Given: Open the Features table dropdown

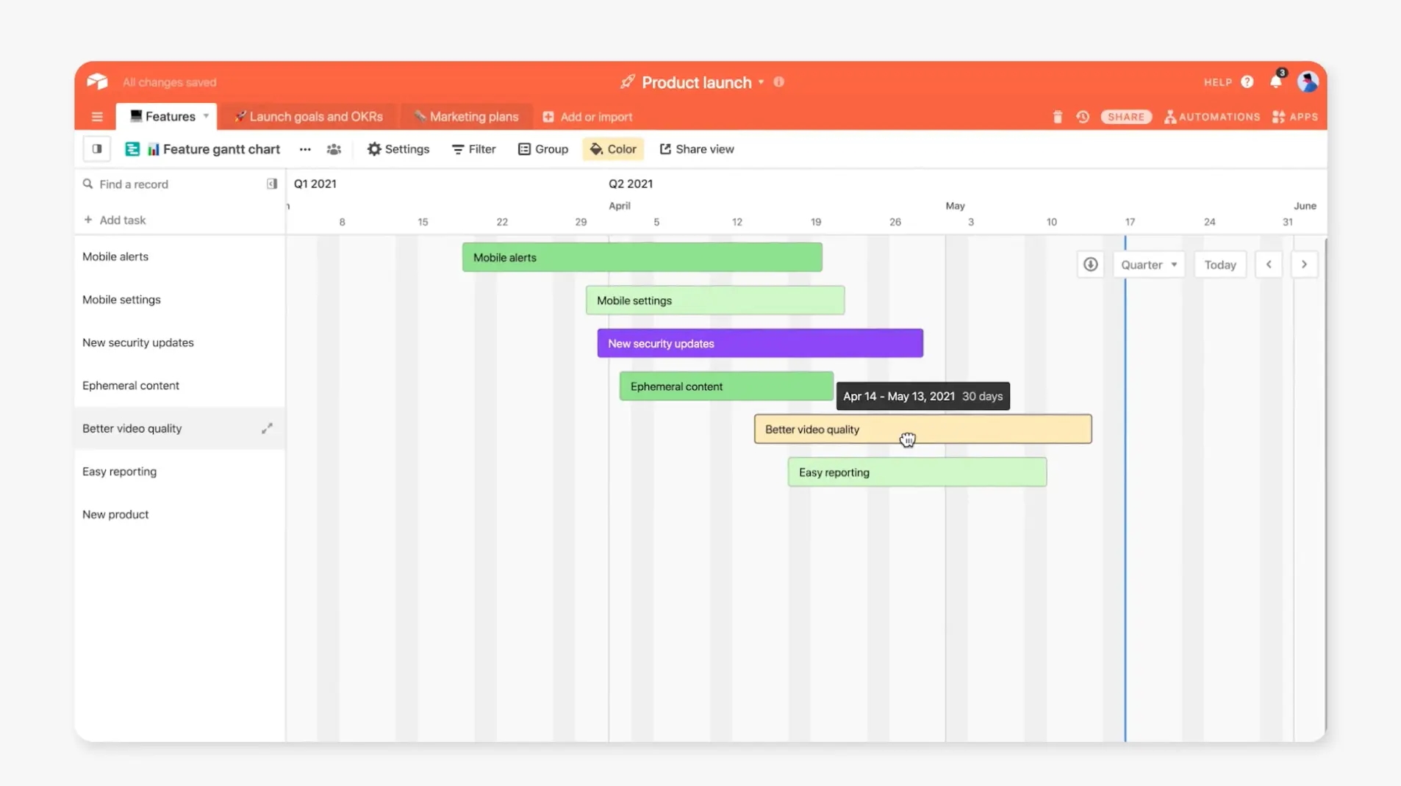Looking at the screenshot, I should [207, 116].
